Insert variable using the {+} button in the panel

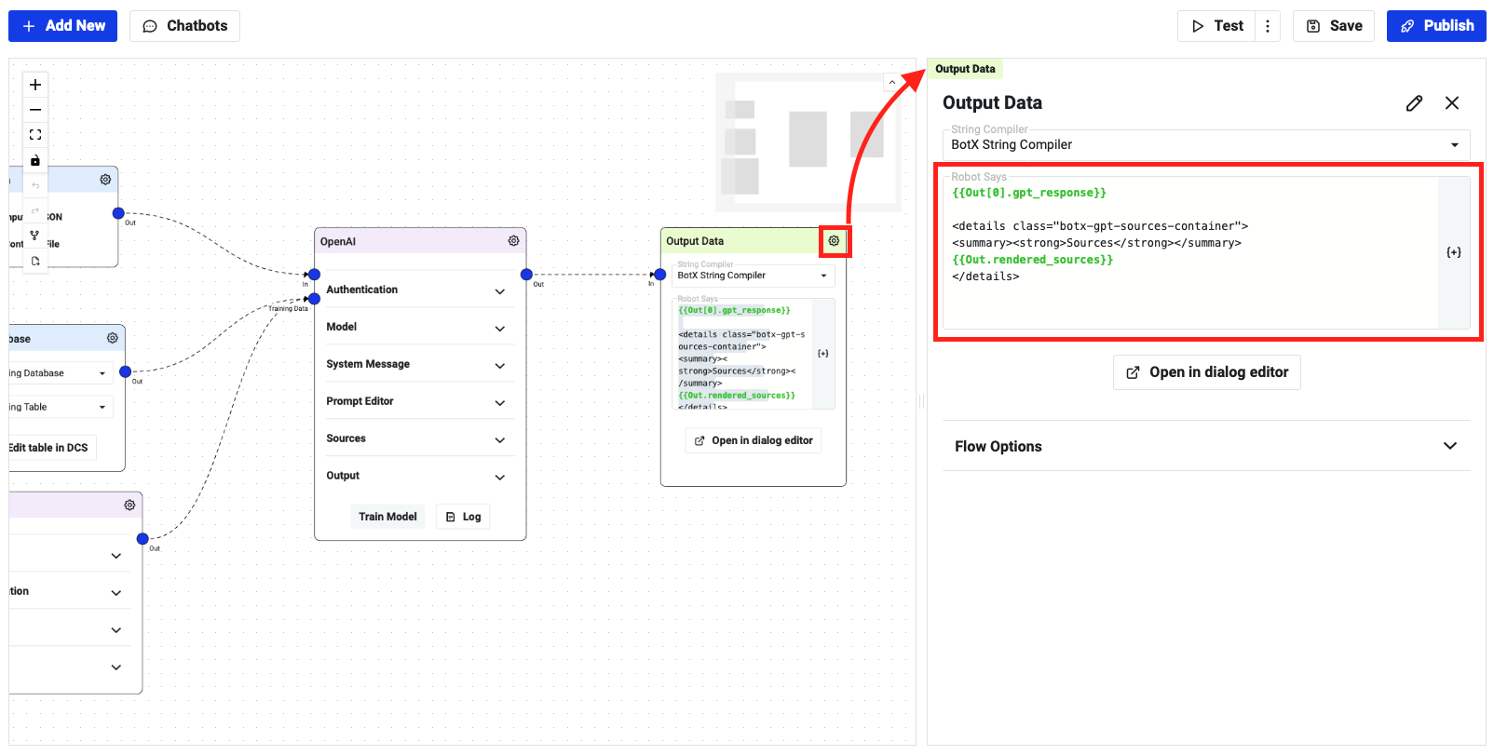click(1453, 253)
